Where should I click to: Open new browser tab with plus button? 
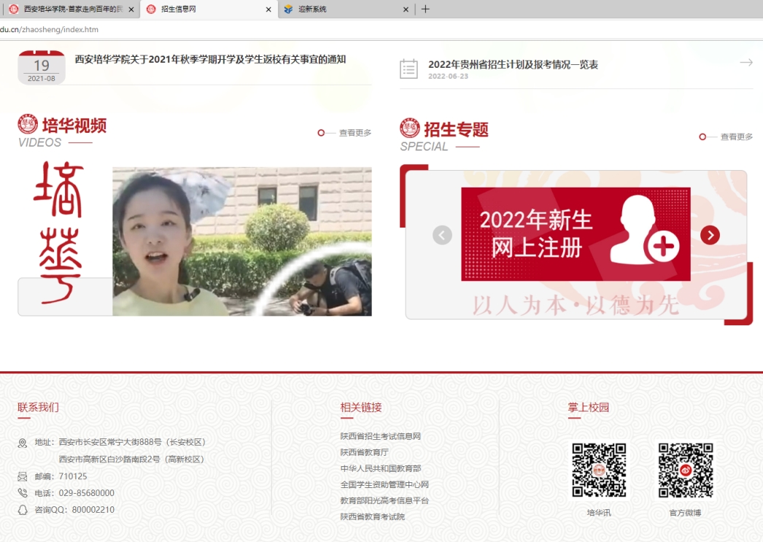pyautogui.click(x=425, y=9)
